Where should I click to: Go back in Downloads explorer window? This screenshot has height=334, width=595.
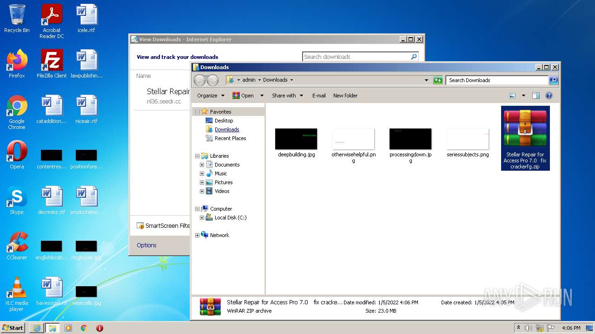tap(199, 80)
